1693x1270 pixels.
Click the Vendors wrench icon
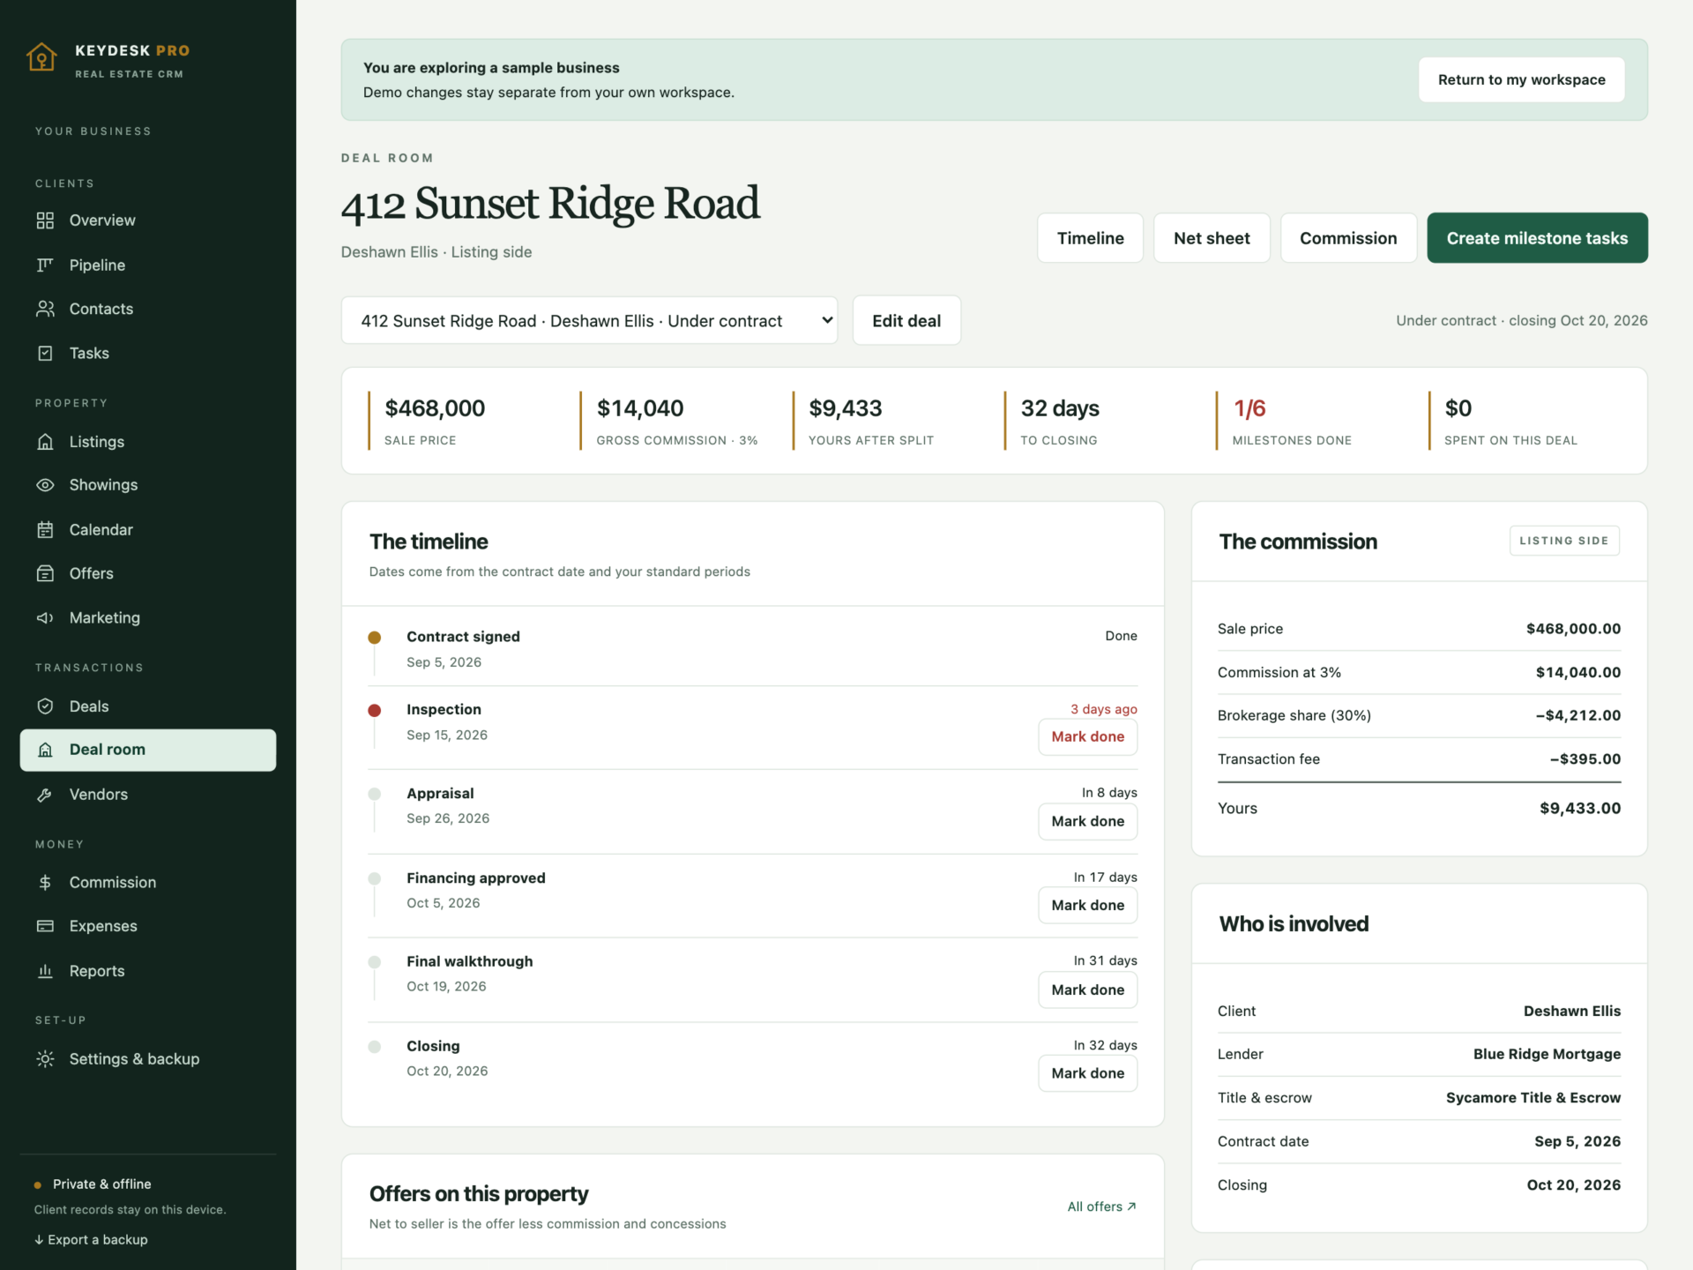point(45,795)
